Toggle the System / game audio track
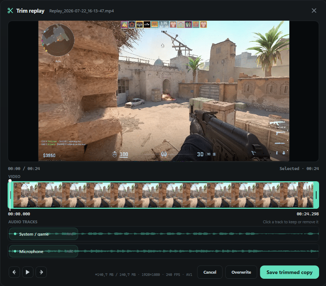 tap(44, 234)
